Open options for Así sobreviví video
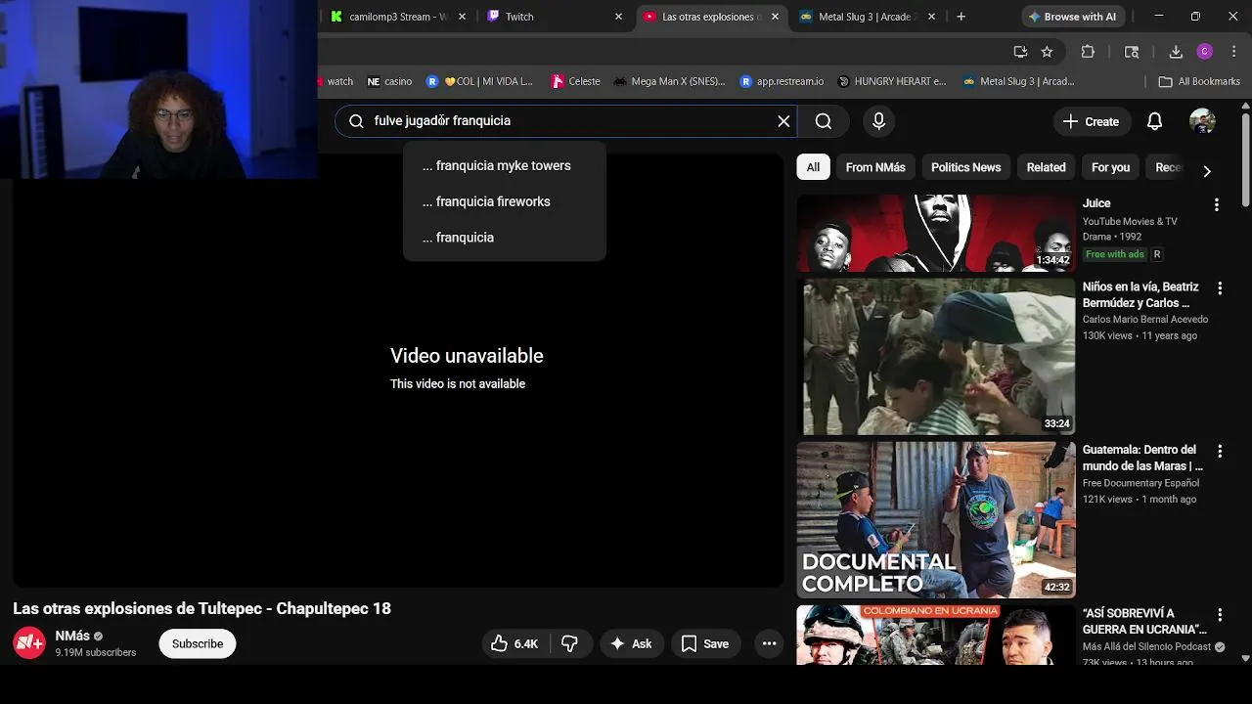This screenshot has width=1252, height=704. [x=1220, y=615]
